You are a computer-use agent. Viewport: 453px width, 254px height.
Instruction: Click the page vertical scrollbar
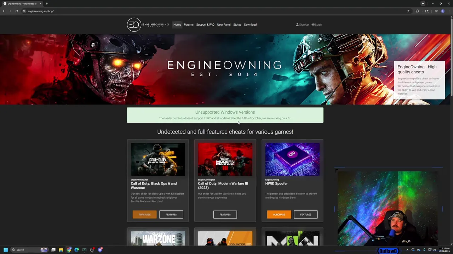pyautogui.click(x=451, y=56)
